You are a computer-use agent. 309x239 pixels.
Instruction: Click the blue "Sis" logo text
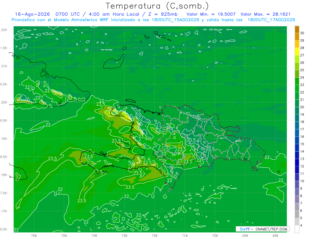click(243, 229)
